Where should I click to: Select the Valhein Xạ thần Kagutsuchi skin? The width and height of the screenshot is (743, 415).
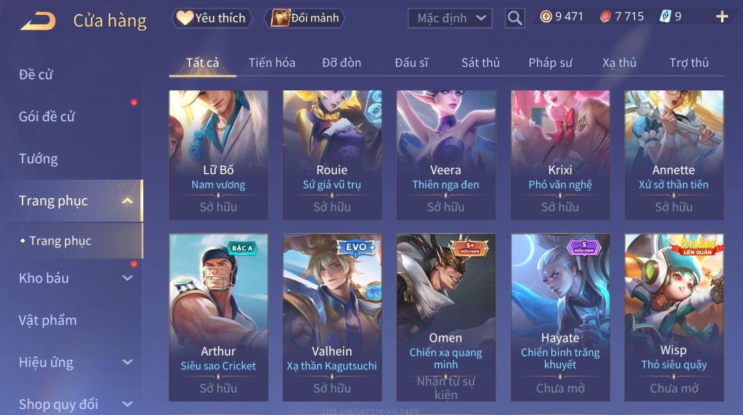tap(332, 317)
